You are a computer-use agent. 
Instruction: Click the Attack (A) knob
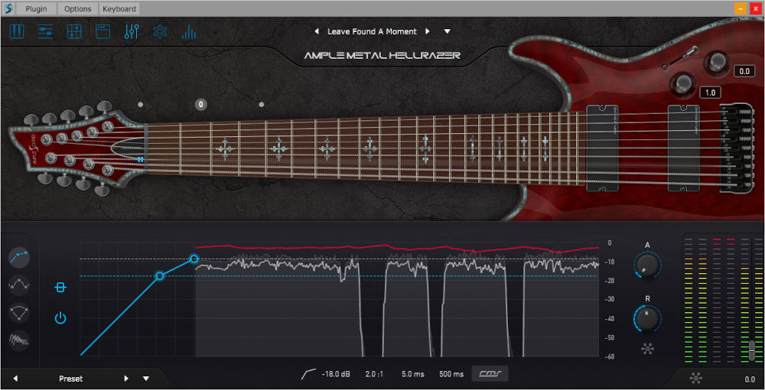(x=647, y=266)
